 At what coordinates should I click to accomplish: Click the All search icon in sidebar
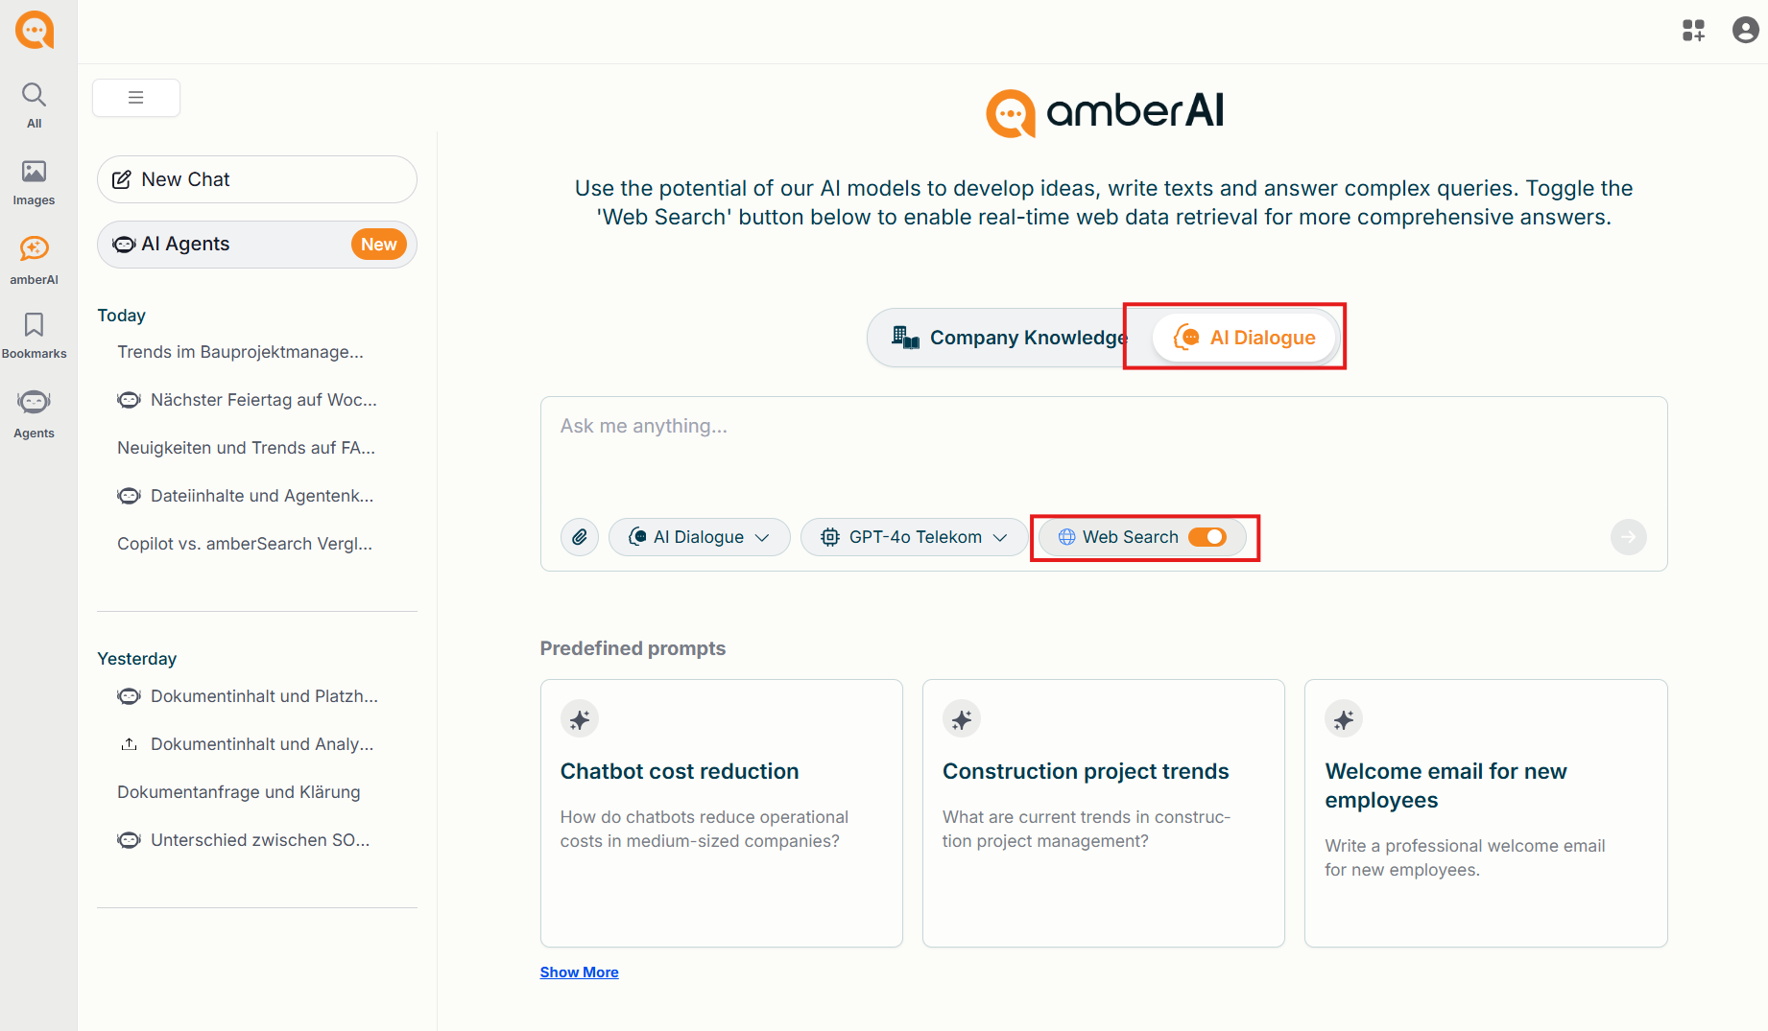pyautogui.click(x=34, y=96)
